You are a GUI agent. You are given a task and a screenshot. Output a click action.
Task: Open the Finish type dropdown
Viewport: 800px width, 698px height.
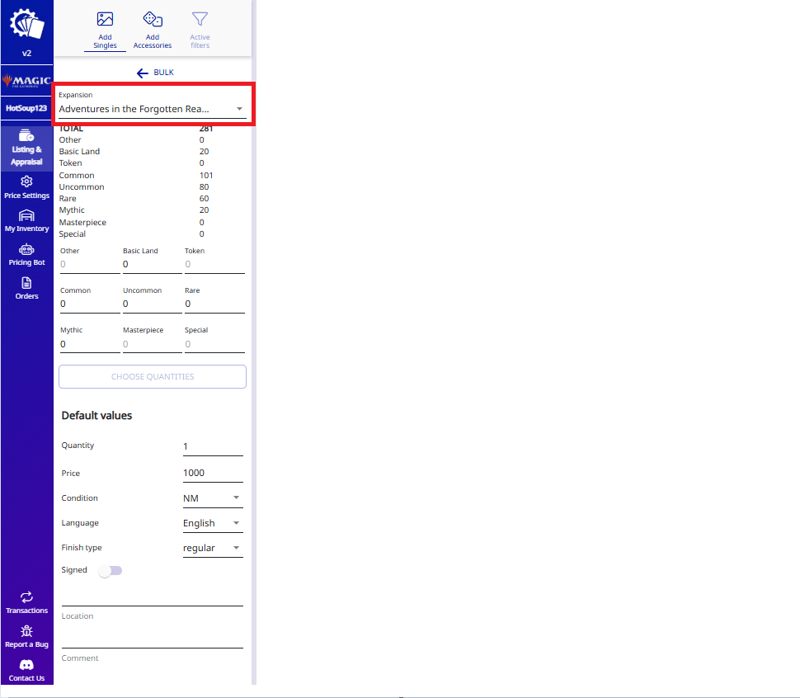(213, 548)
